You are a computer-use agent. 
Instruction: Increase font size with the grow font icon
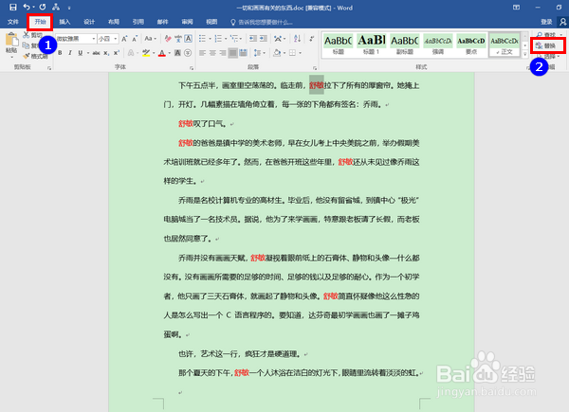click(x=124, y=39)
